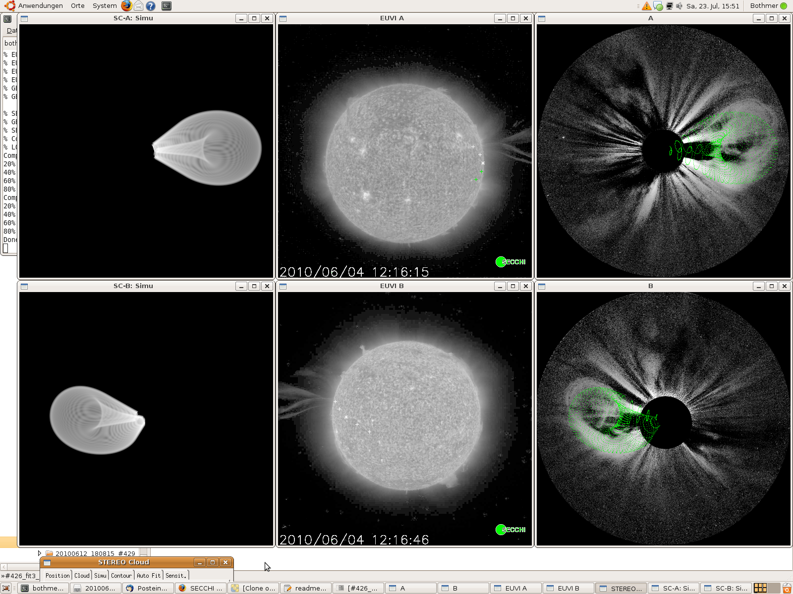793x594 pixels.
Task: Open the Trash icon in bottom panel
Action: coord(787,588)
